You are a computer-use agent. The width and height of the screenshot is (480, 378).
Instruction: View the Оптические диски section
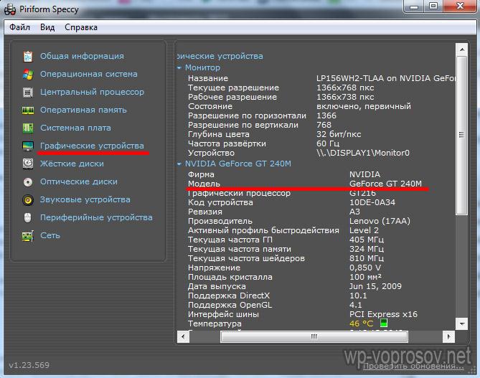tap(79, 181)
